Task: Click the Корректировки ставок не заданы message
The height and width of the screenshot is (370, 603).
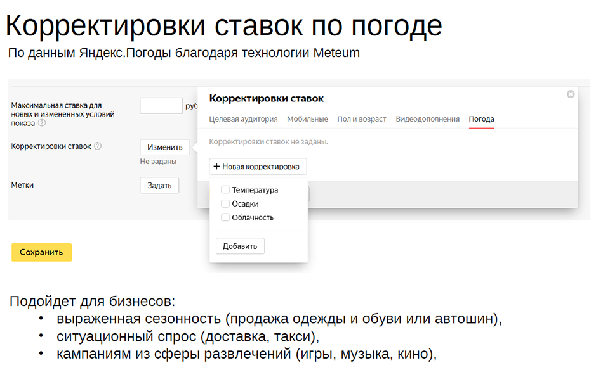Action: tap(268, 142)
